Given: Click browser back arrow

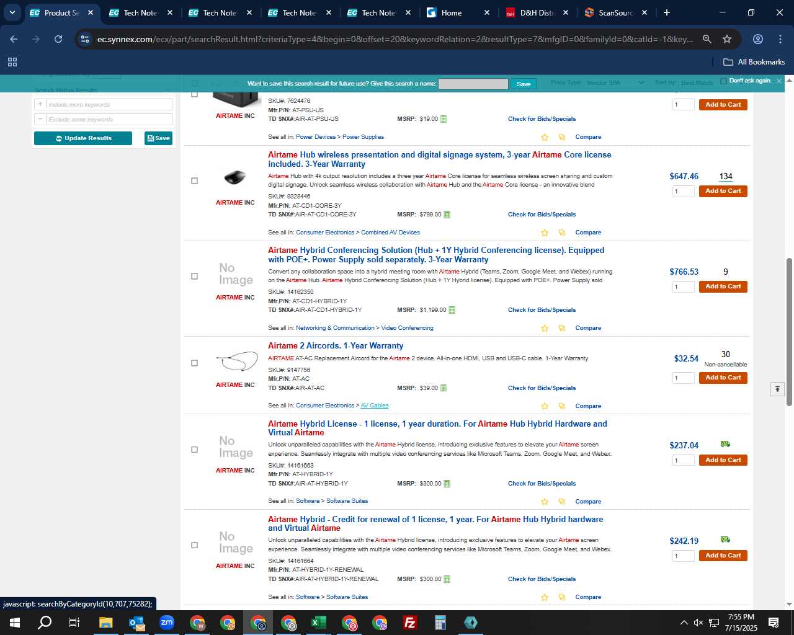Looking at the screenshot, I should [14, 39].
